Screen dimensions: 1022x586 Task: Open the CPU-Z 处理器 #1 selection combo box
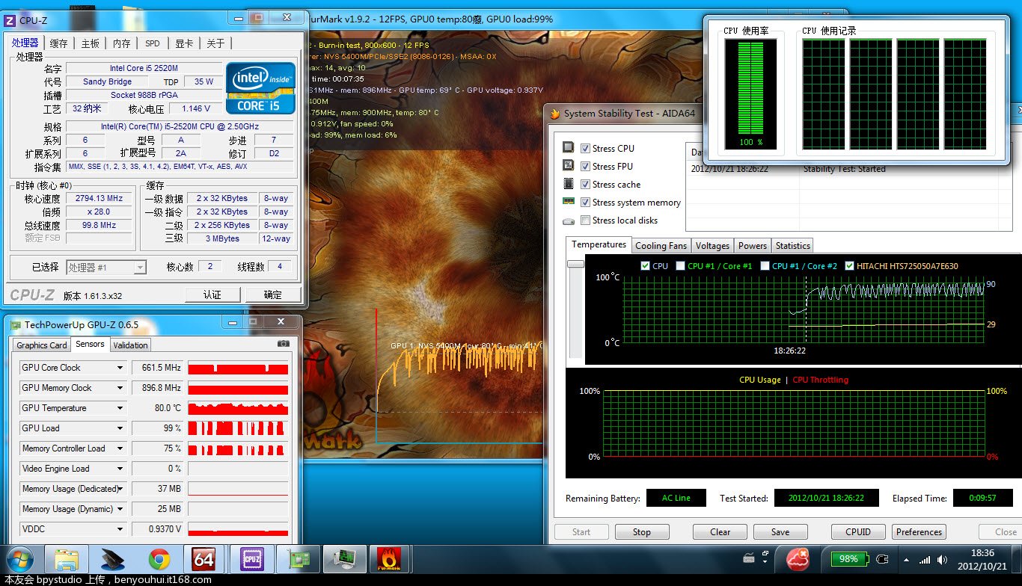106,267
